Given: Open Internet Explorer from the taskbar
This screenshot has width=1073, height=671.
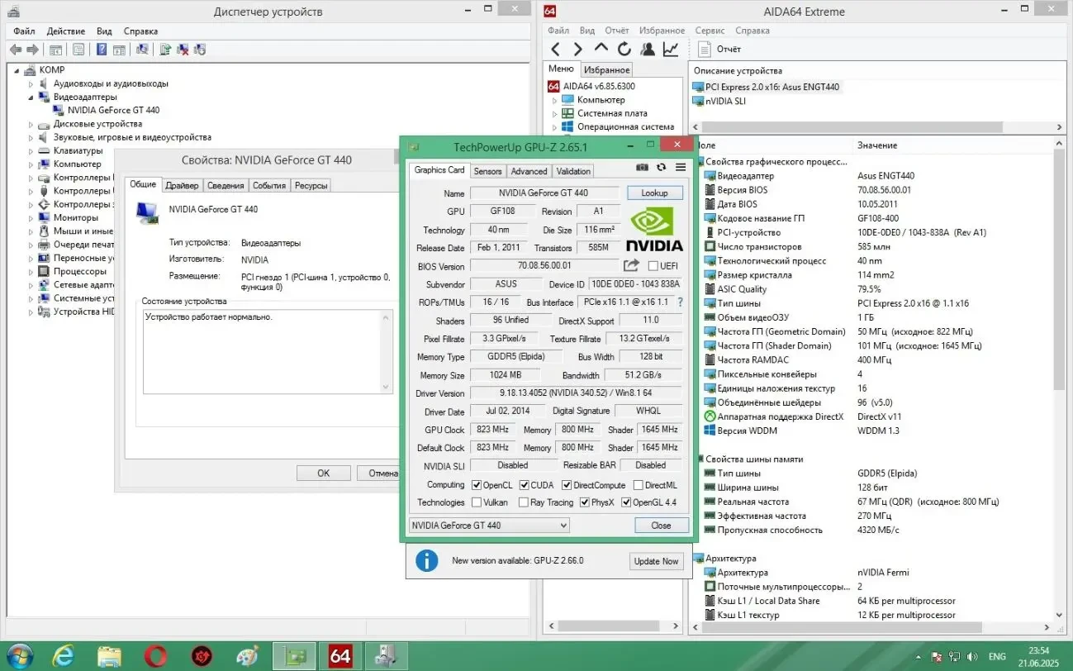Looking at the screenshot, I should point(63,656).
